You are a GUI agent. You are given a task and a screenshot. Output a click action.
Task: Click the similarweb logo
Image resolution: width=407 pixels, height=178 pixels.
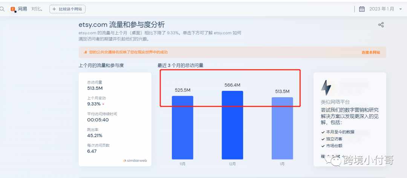pyautogui.click(x=135, y=161)
